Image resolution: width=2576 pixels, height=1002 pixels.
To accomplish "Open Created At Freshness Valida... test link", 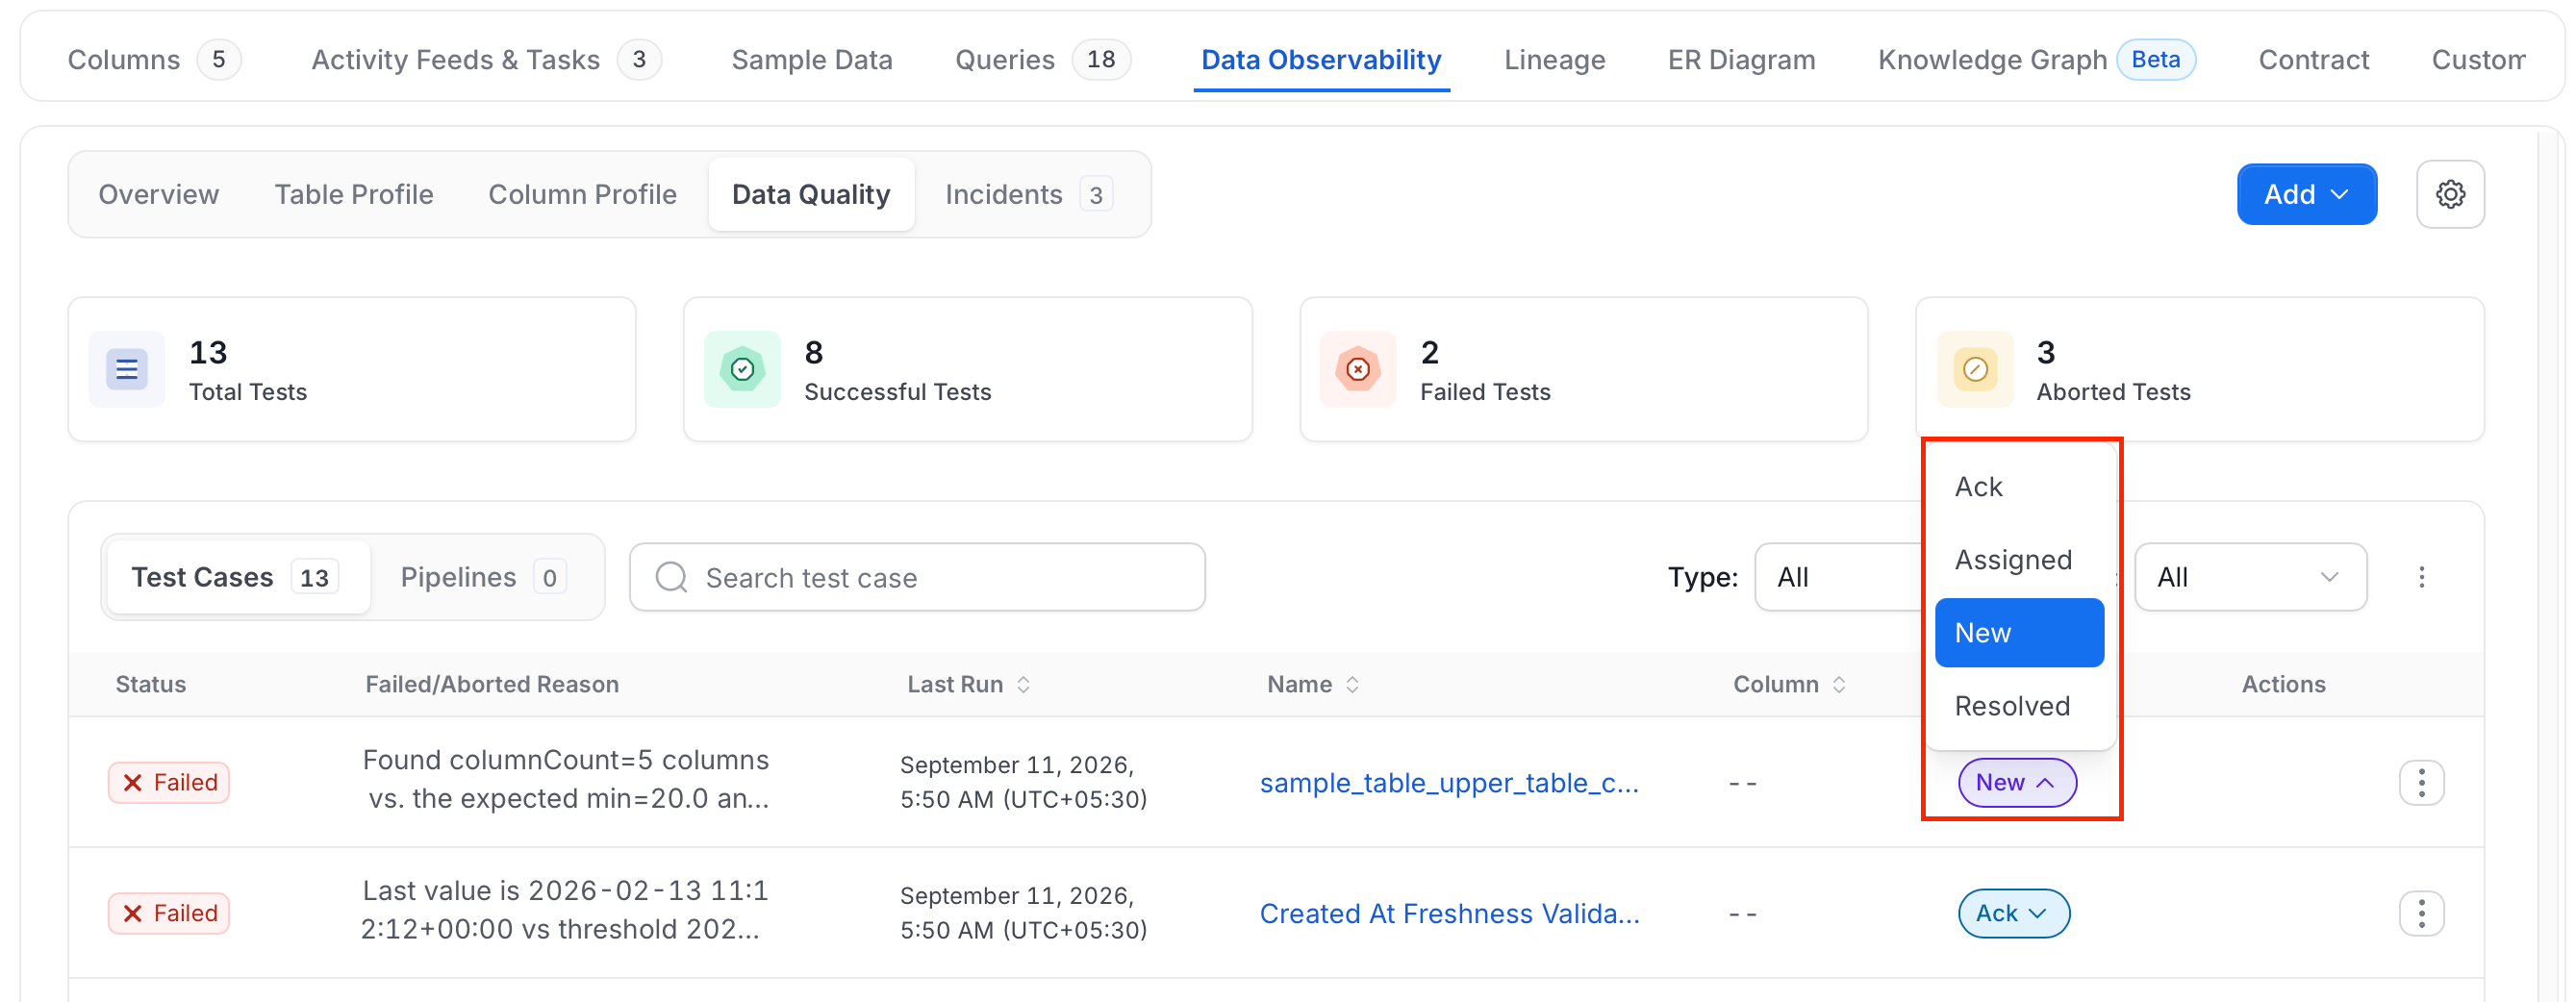I will point(1449,913).
